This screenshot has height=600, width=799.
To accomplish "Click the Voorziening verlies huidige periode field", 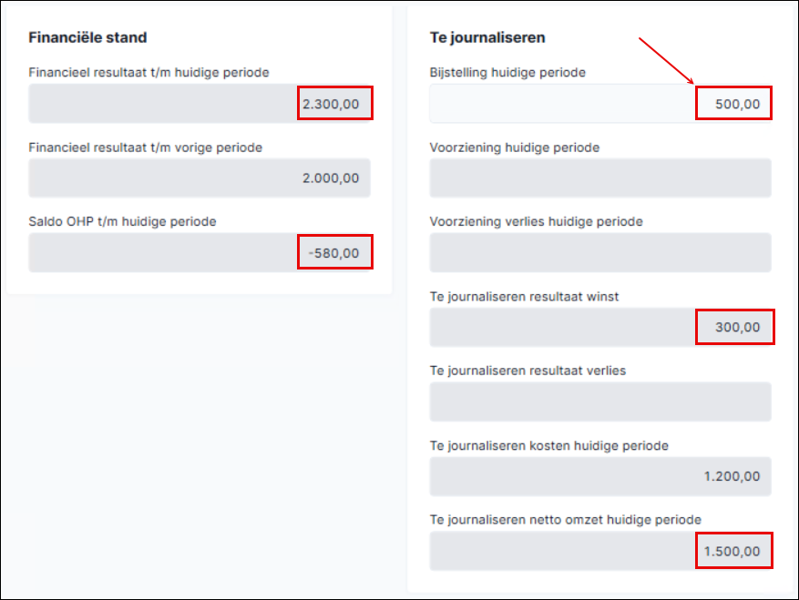I will [600, 252].
